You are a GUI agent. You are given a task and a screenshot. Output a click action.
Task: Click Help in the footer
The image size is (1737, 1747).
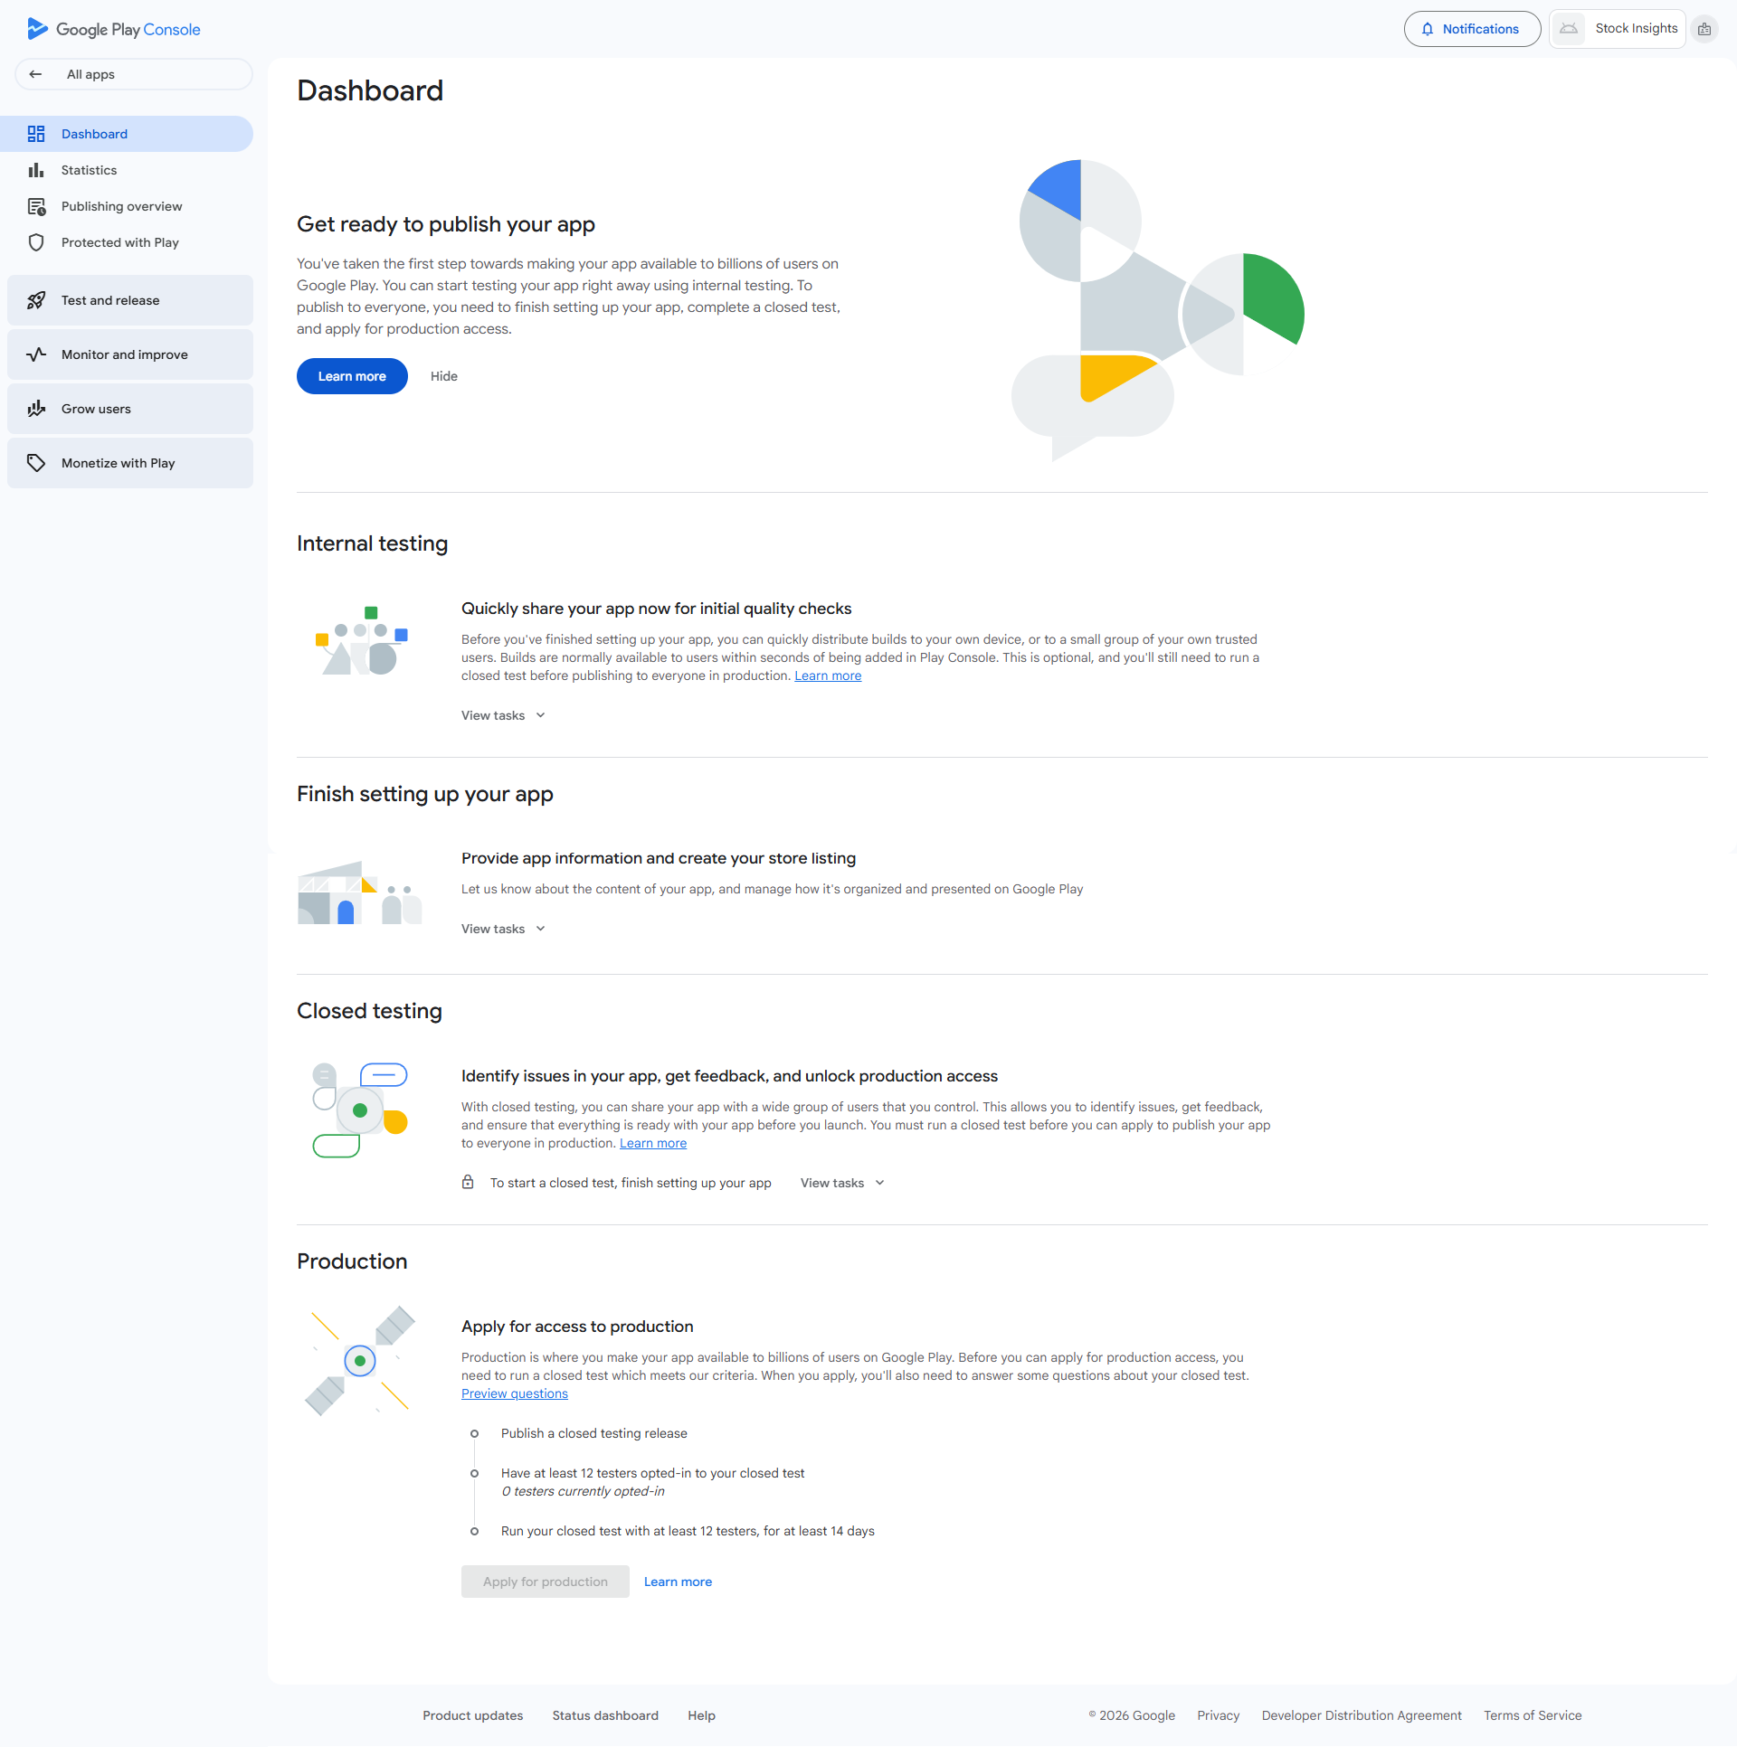(x=701, y=1715)
